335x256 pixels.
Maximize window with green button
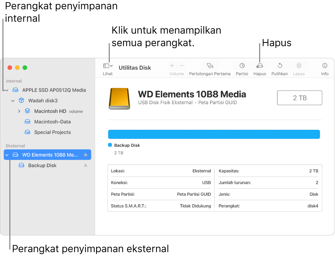(25, 68)
